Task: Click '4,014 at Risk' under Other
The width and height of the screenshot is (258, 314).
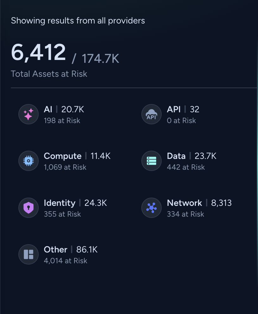Action: coord(65,261)
